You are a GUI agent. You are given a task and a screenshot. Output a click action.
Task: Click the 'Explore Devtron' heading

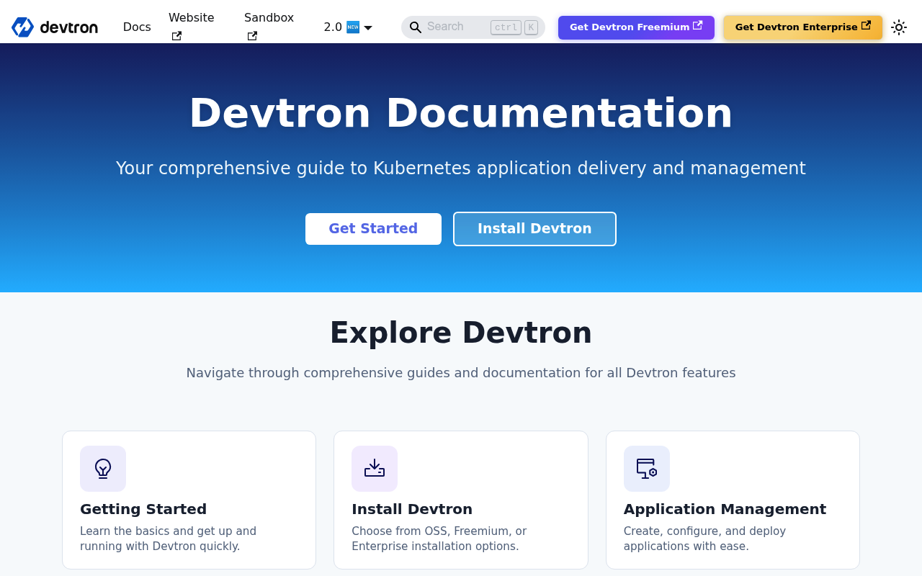[x=461, y=333]
